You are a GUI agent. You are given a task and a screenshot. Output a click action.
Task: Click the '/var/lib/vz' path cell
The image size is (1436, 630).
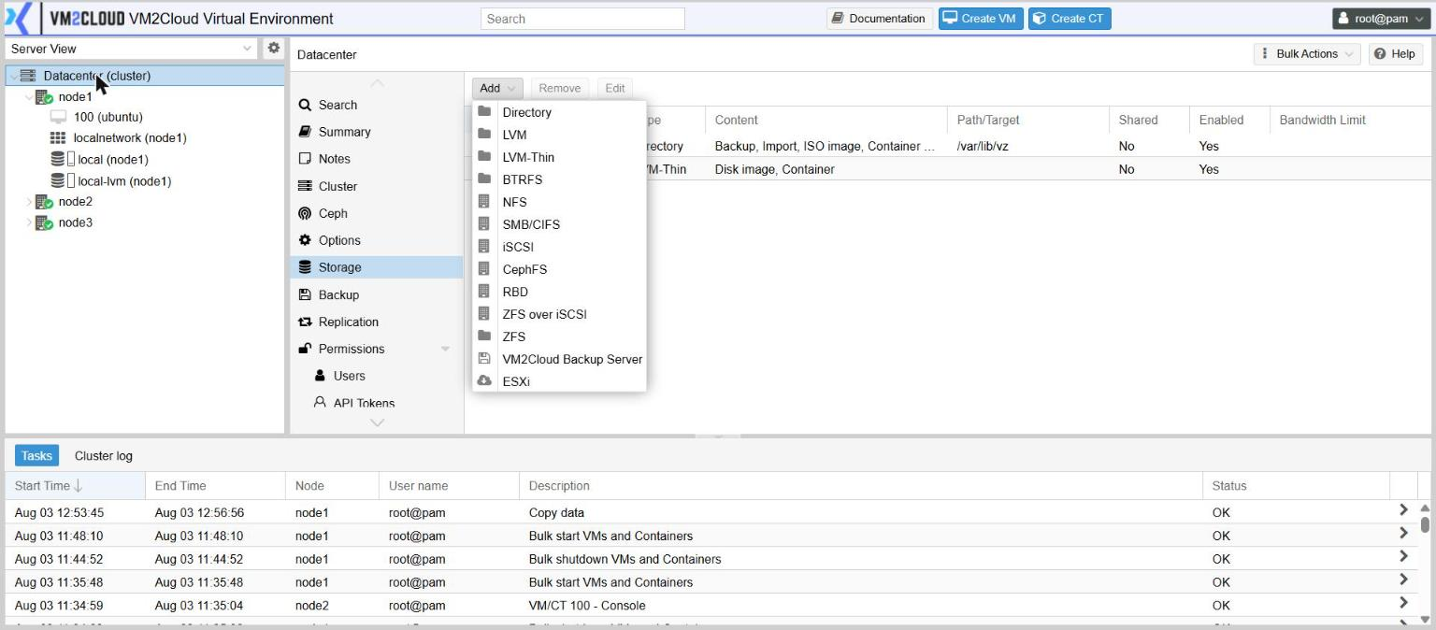pyautogui.click(x=983, y=146)
